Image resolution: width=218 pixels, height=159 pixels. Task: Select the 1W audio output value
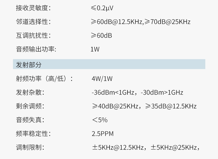tap(95, 50)
